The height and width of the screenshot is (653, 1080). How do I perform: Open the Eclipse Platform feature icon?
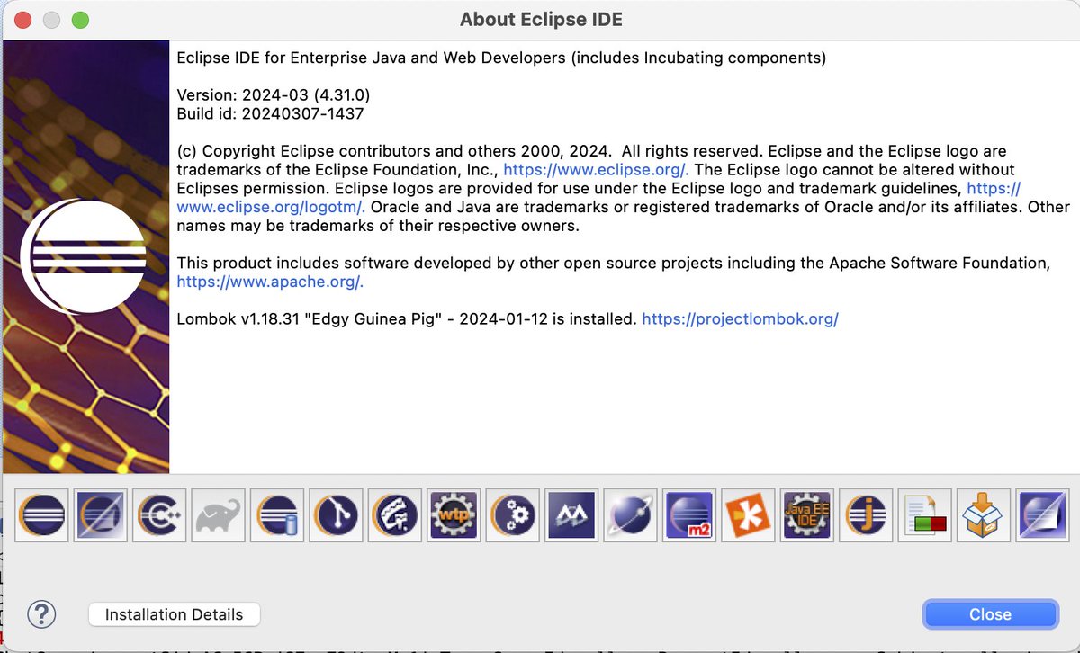[42, 515]
